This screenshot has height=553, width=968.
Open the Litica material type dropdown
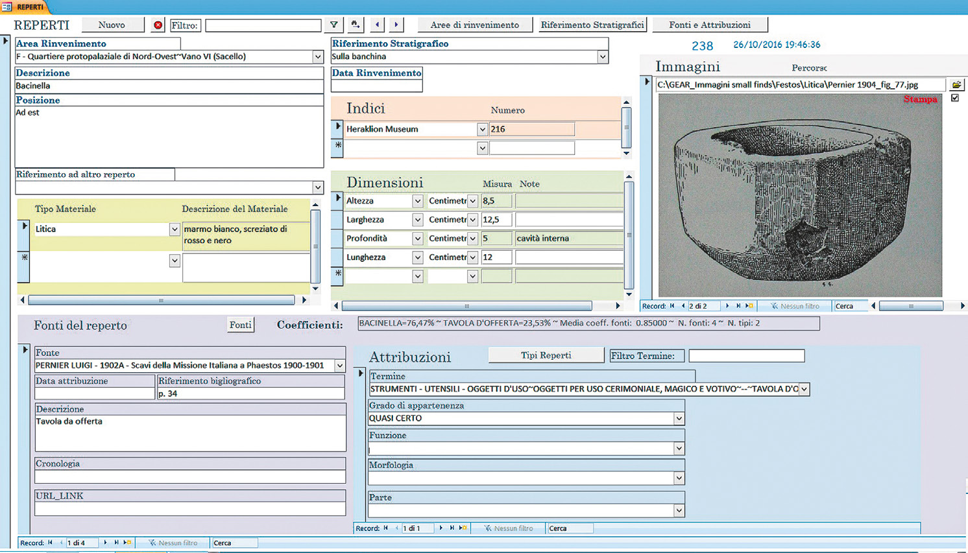click(175, 229)
